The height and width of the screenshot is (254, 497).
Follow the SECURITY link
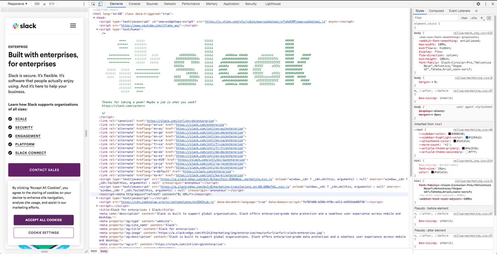tap(24, 128)
